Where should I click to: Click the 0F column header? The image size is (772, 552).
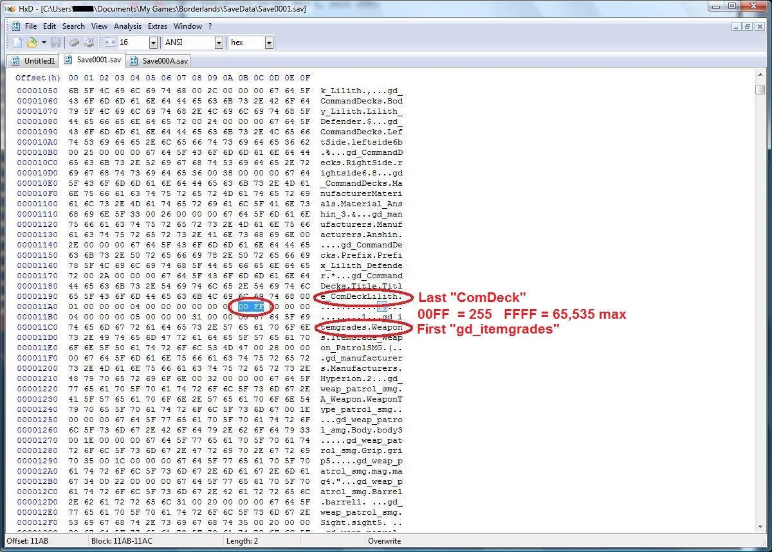[x=306, y=78]
